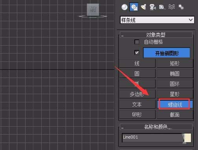
Task: Open the object color swatch beside Line001
Action: [x=188, y=138]
